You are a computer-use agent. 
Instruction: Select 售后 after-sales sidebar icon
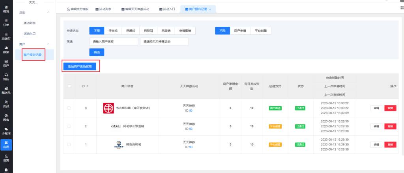[6, 77]
